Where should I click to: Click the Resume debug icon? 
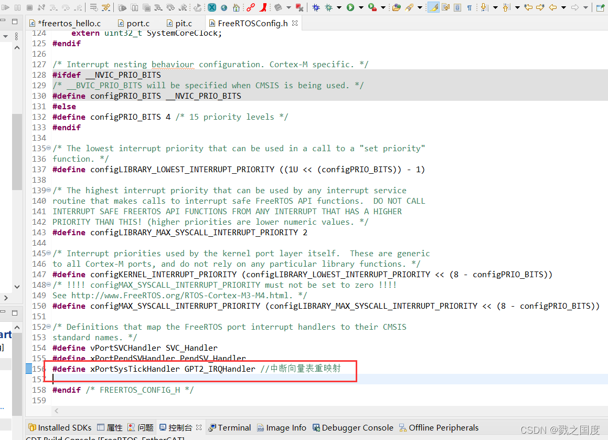pos(5,7)
